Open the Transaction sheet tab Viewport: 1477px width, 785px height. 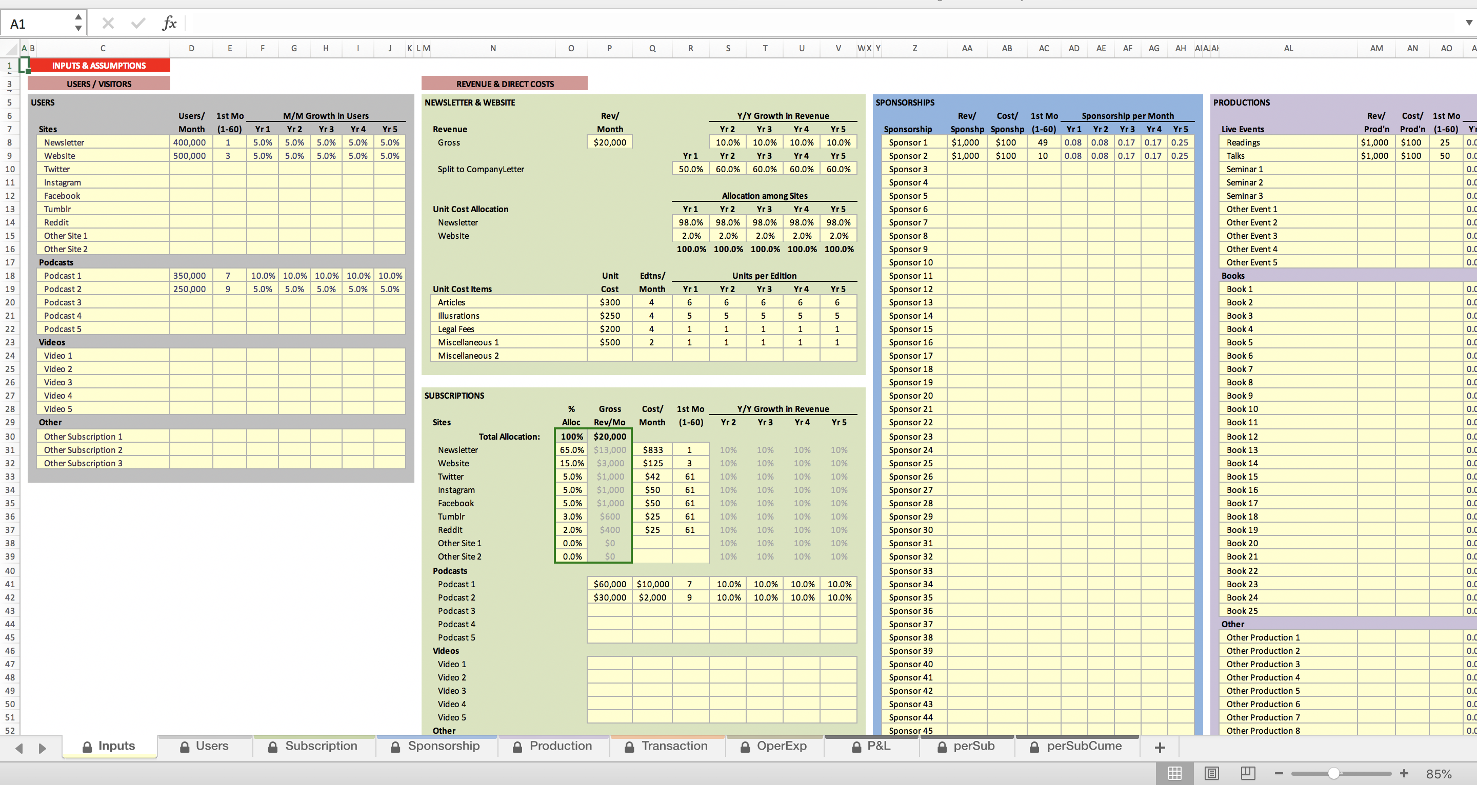(x=667, y=746)
